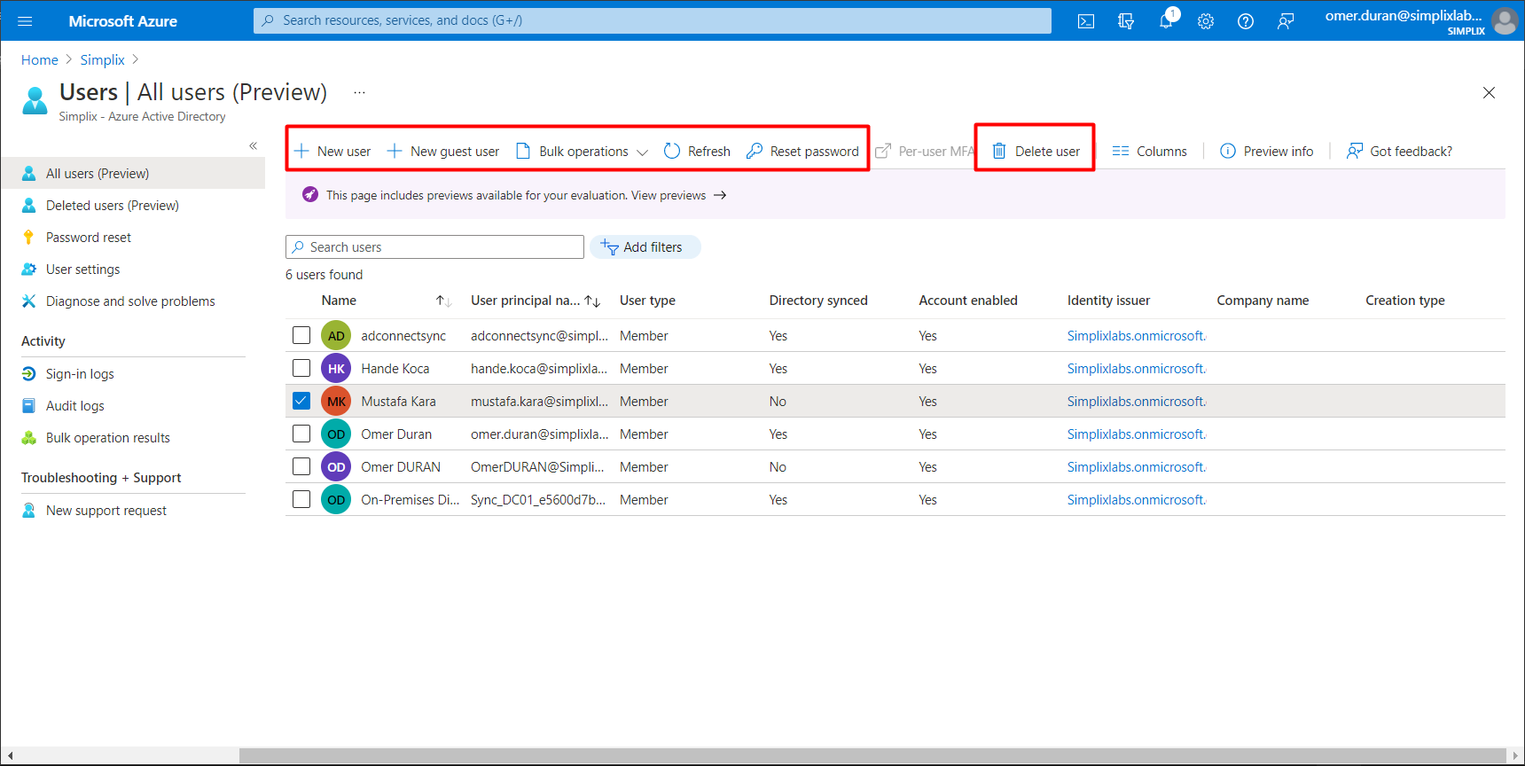
Task: Open Bulk operation results
Action: (x=108, y=438)
